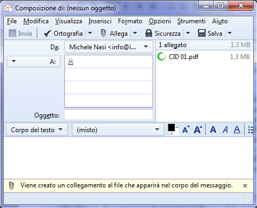Open the Corpo del testo paragraph dropdown

(37, 130)
